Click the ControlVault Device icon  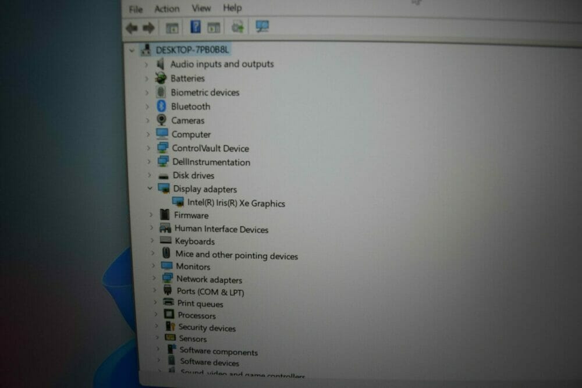pos(162,148)
